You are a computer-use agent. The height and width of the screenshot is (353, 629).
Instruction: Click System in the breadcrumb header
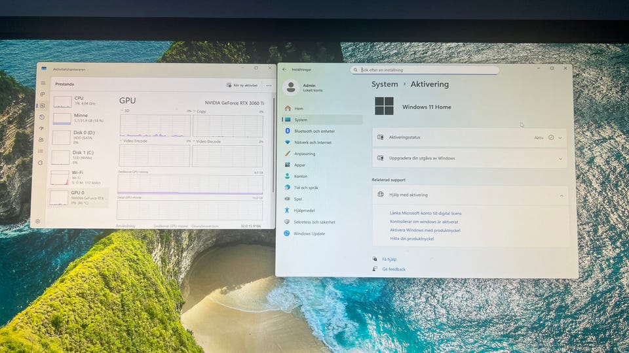385,84
